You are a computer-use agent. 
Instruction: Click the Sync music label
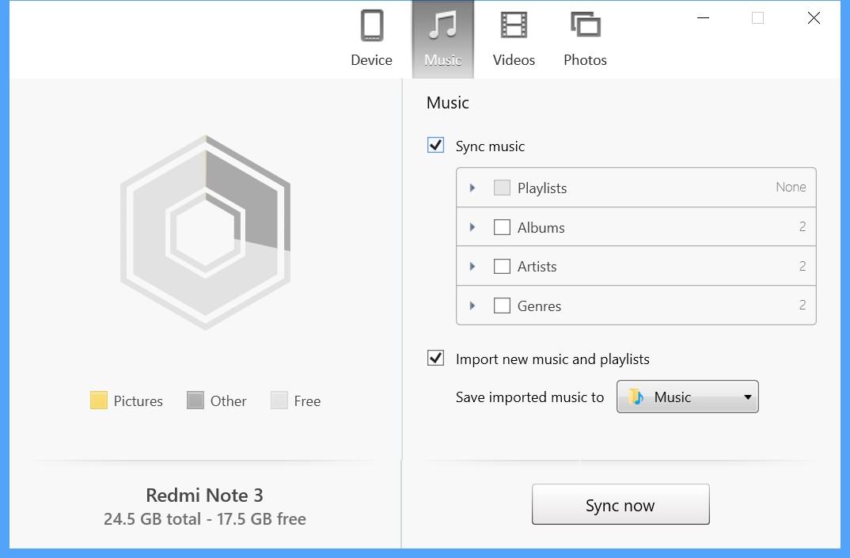[x=490, y=146]
